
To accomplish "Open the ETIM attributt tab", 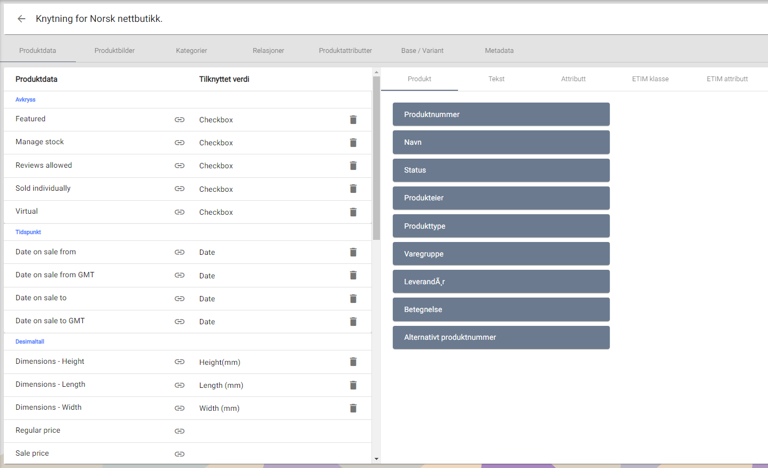I will 727,79.
